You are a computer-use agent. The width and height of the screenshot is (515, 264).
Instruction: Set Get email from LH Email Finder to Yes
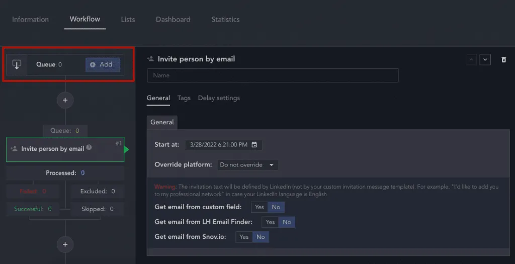270,222
